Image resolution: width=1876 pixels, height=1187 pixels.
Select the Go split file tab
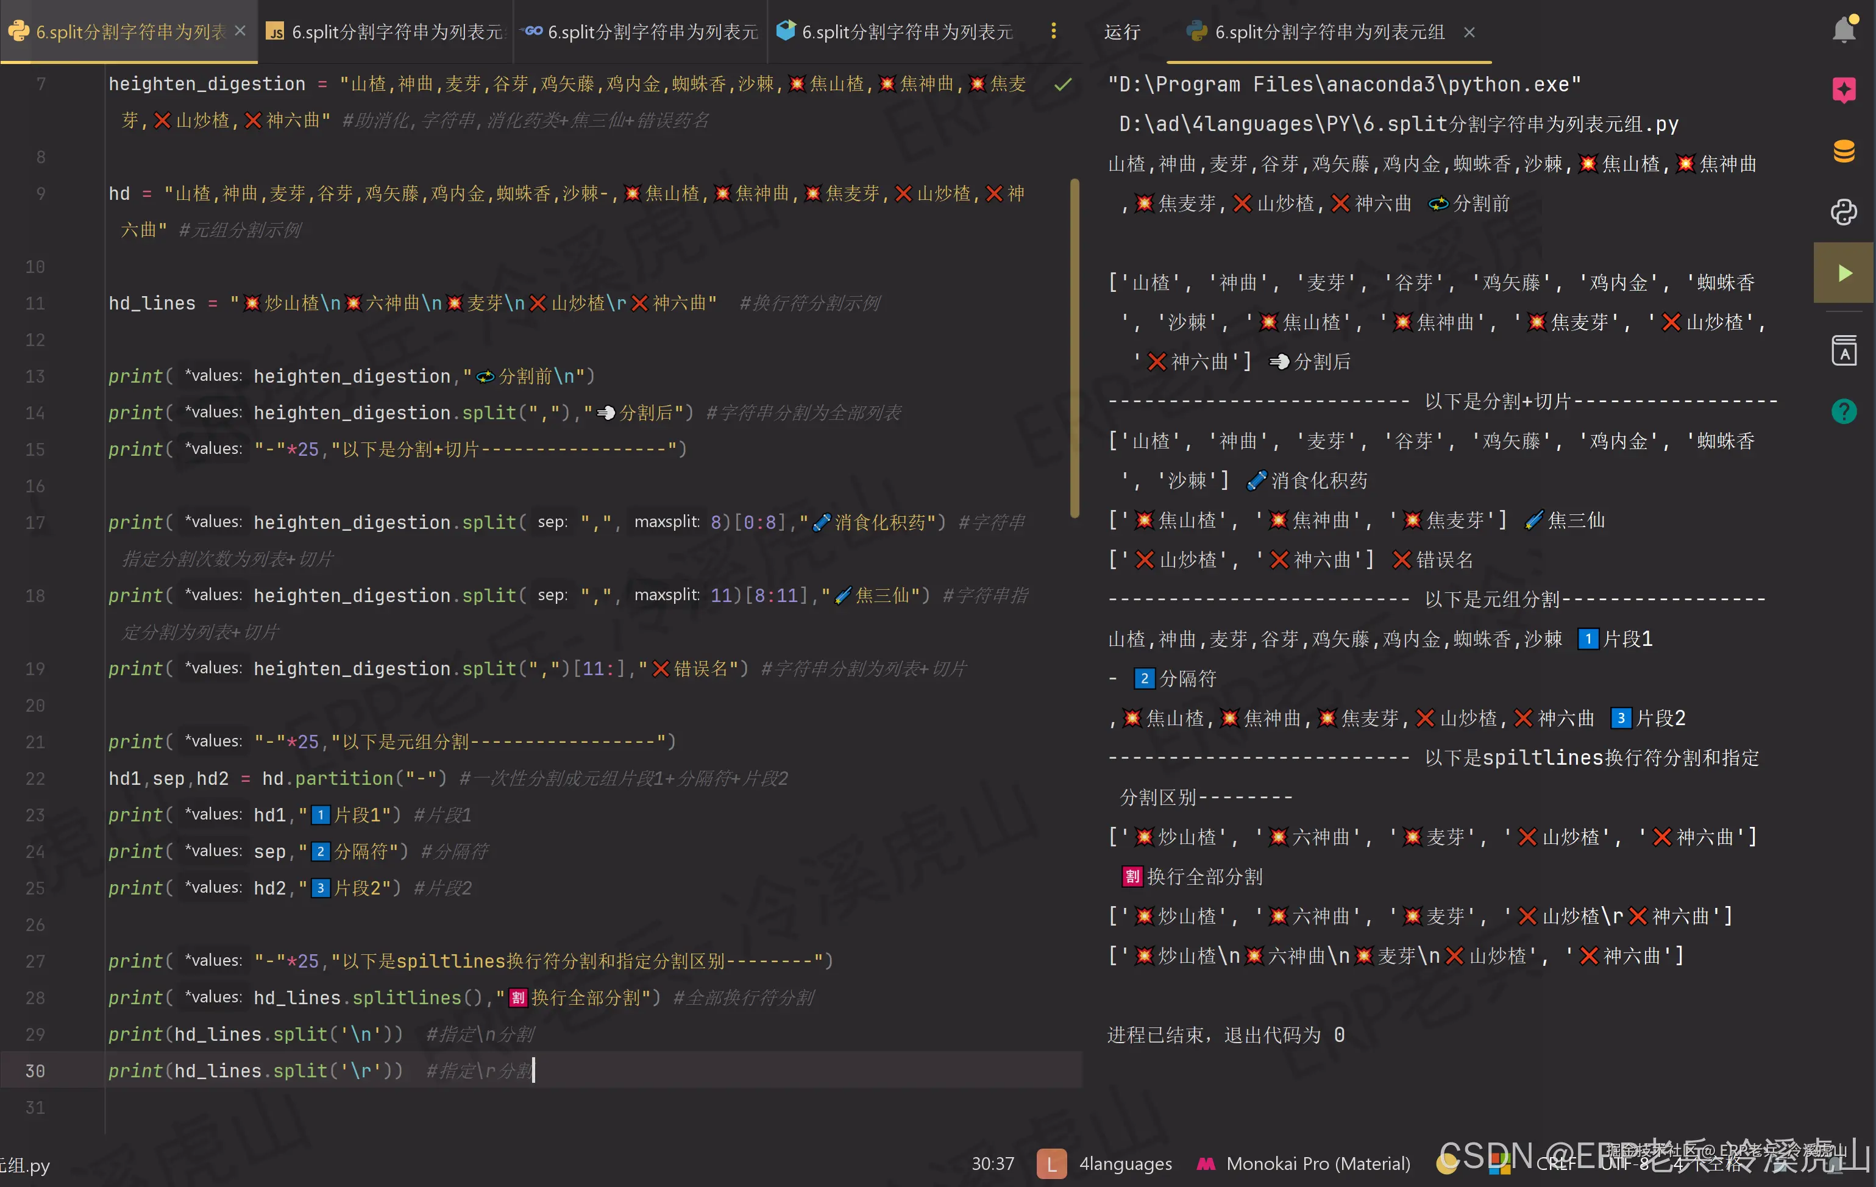pos(641,31)
